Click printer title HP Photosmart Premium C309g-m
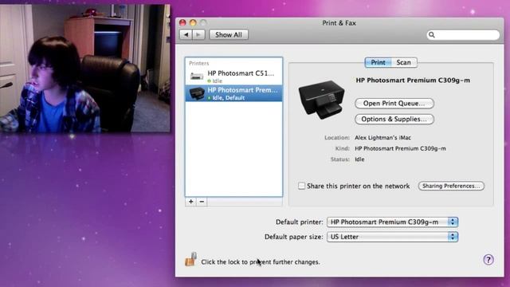510x287 pixels. (x=413, y=80)
